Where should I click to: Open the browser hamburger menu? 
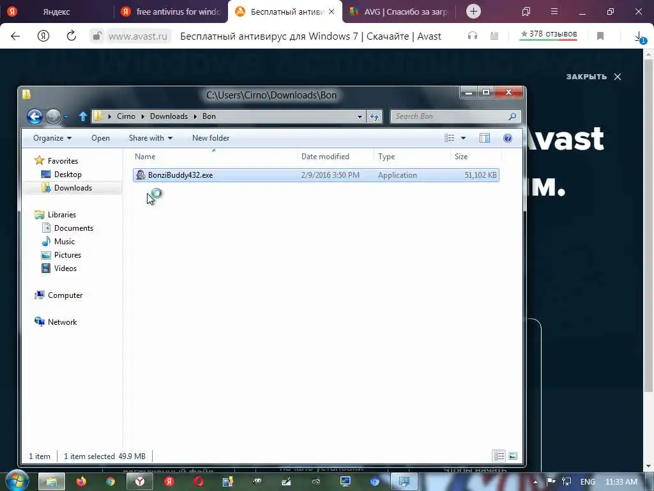554,12
